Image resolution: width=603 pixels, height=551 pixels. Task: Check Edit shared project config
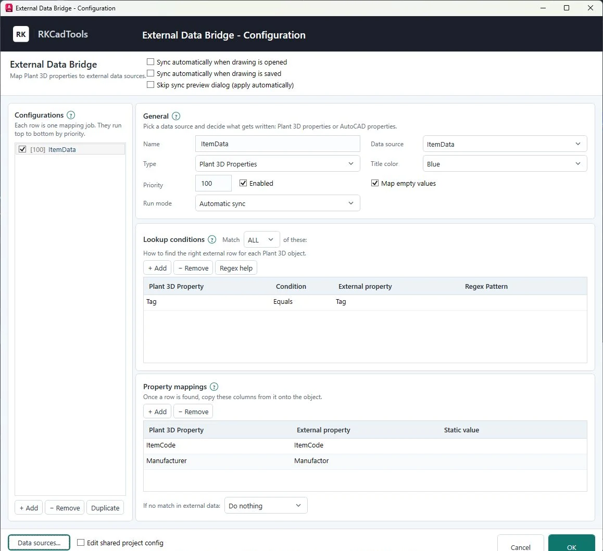click(x=81, y=543)
